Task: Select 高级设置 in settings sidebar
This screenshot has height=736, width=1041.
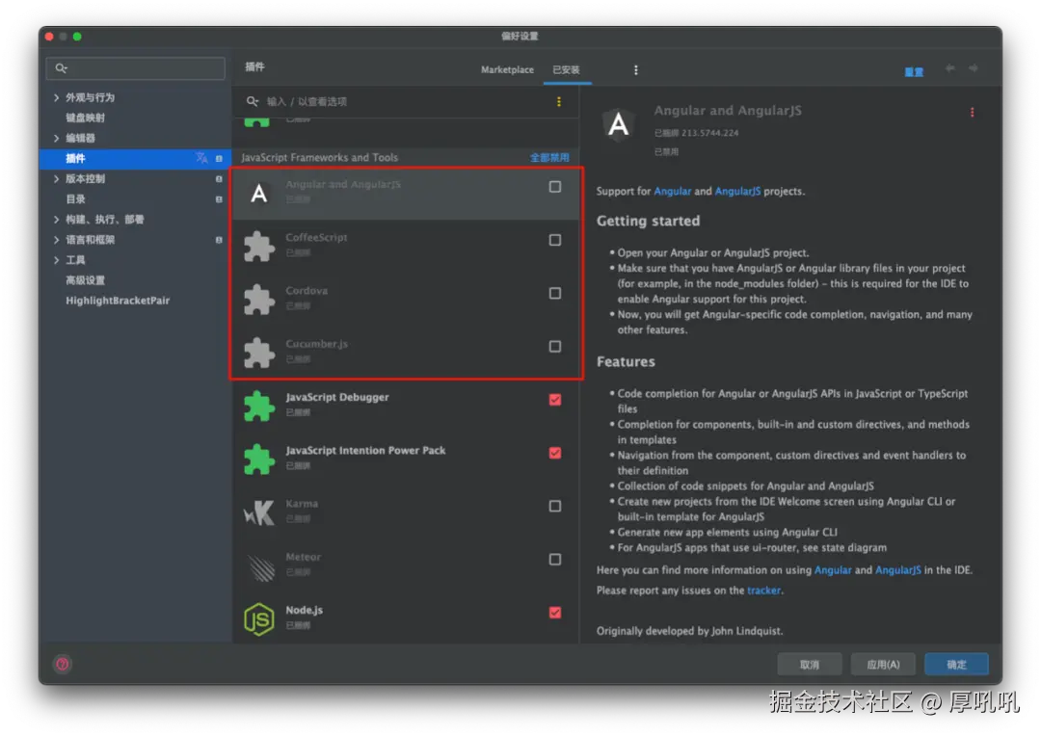Action: 85,280
